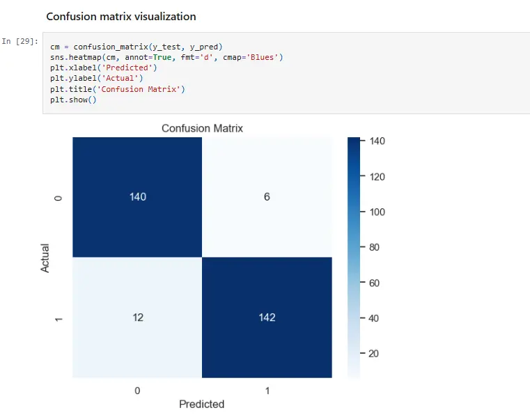Click the "Actual" y-axis label
Screen dimensions: 530x415
(46, 257)
